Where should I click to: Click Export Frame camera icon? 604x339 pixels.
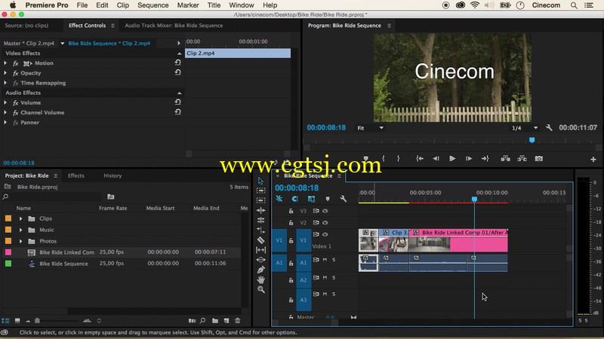click(x=538, y=158)
